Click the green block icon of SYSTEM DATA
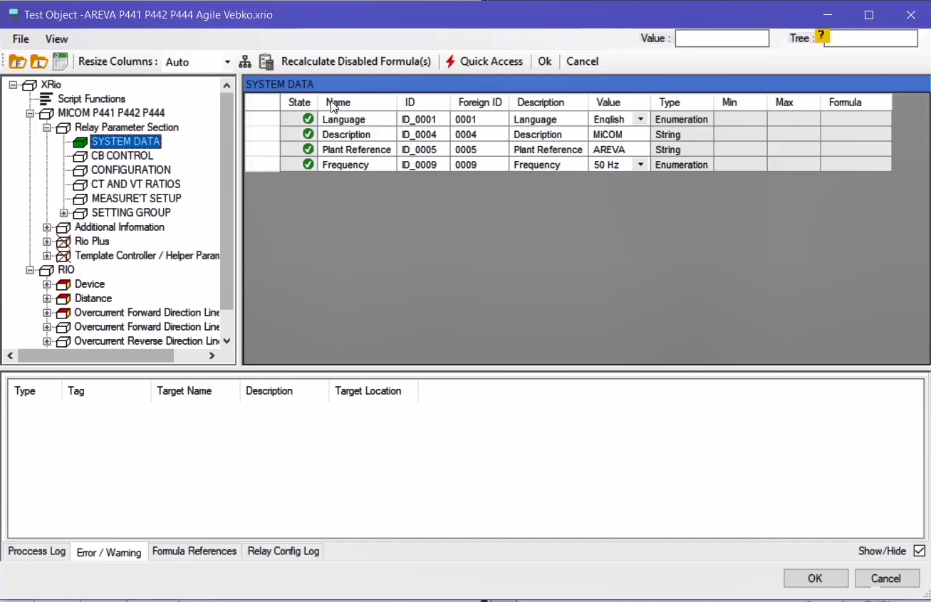Viewport: 931px width, 602px height. coord(80,142)
